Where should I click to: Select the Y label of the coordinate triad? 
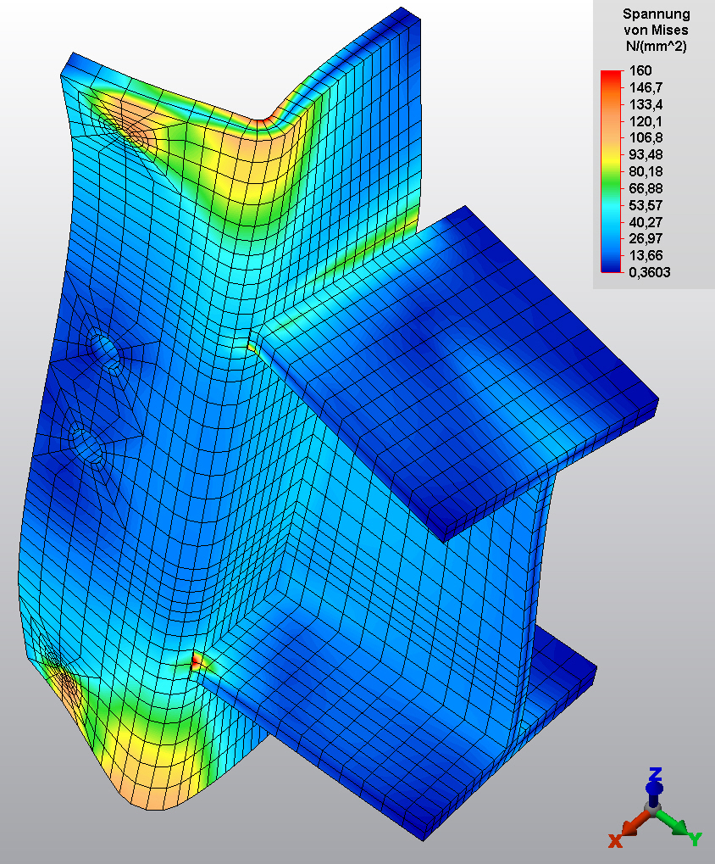[x=695, y=839]
